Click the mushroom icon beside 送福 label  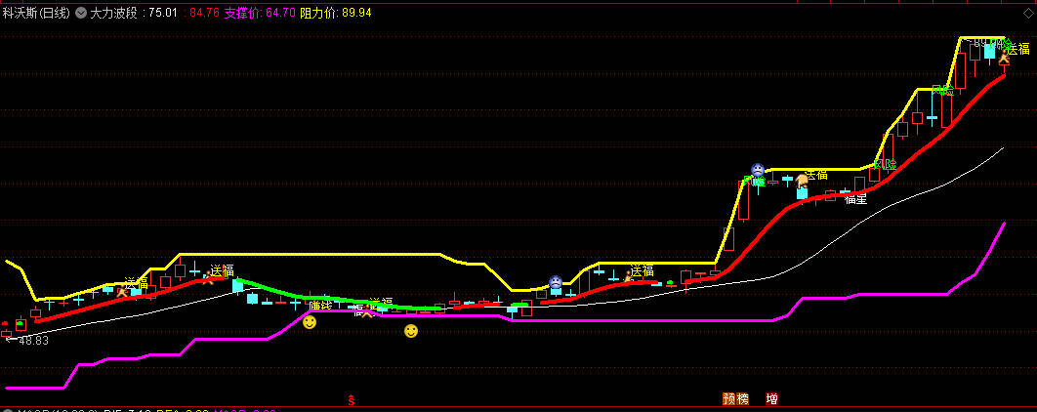tap(802, 180)
